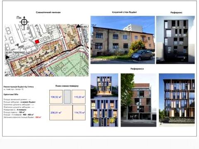Click the schematic site plan map
Viewport: 199px width, 149px height.
coord(46,50)
